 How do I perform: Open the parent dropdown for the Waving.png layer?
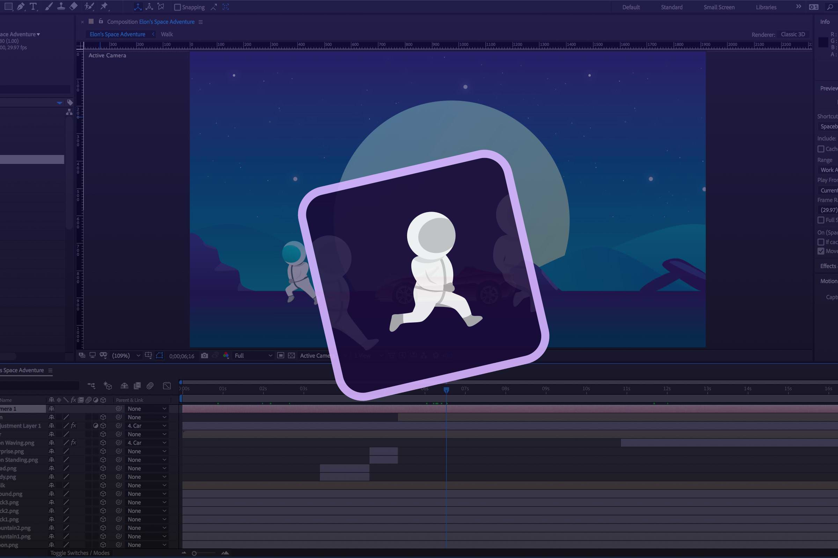pos(147,443)
